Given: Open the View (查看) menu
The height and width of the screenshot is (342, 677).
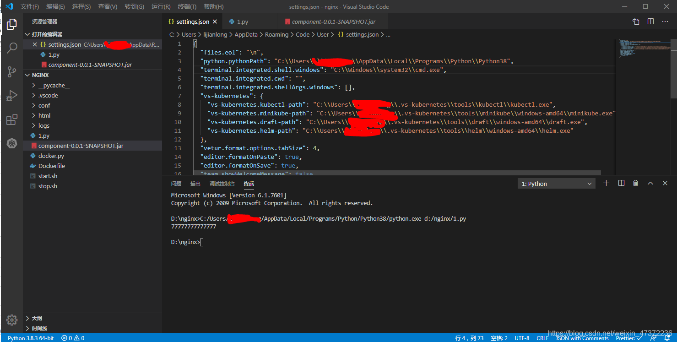Looking at the screenshot, I should click(x=108, y=6).
